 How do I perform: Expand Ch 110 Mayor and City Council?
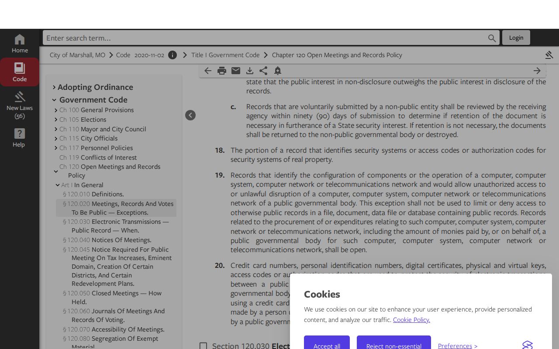(x=56, y=129)
